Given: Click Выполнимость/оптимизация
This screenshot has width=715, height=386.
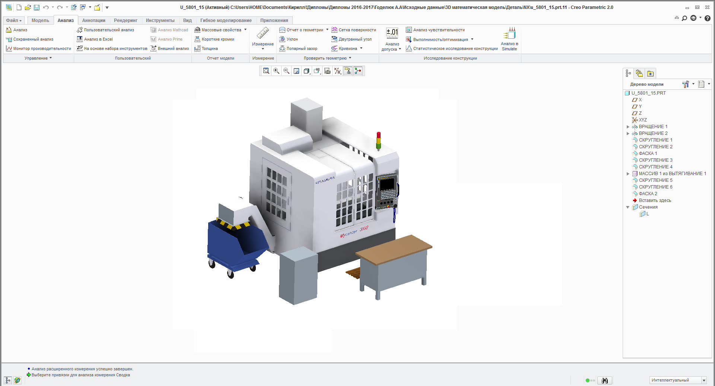Looking at the screenshot, I should click(x=437, y=39).
